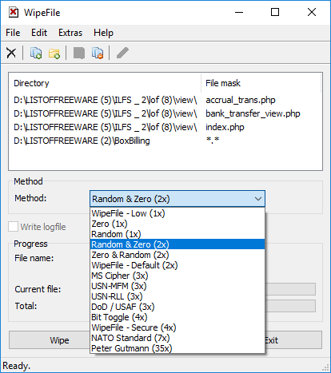Click the partially hidden Exit button
Screen dimensions: 331x373
pos(293,340)
